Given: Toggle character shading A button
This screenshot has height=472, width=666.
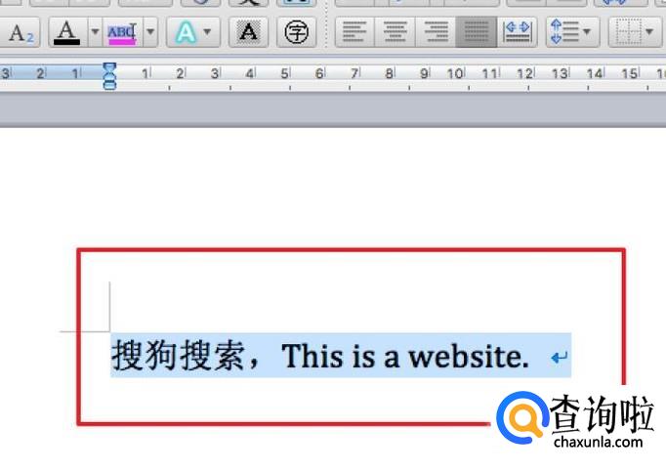Looking at the screenshot, I should pos(249,33).
